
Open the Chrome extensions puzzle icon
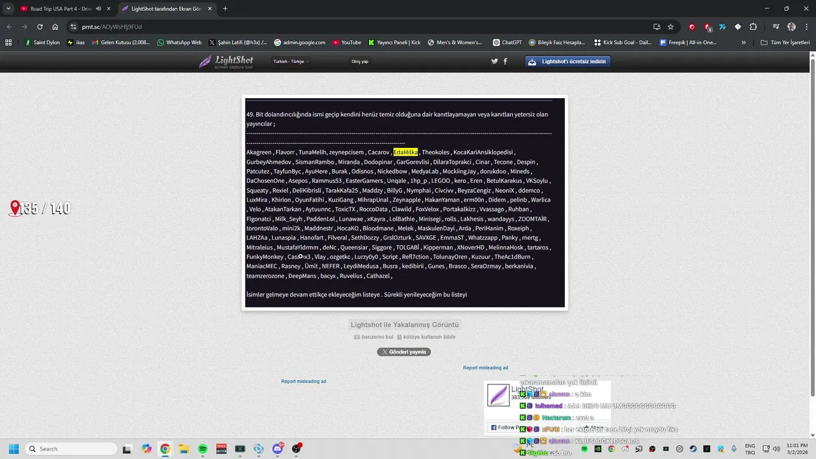[x=753, y=27]
